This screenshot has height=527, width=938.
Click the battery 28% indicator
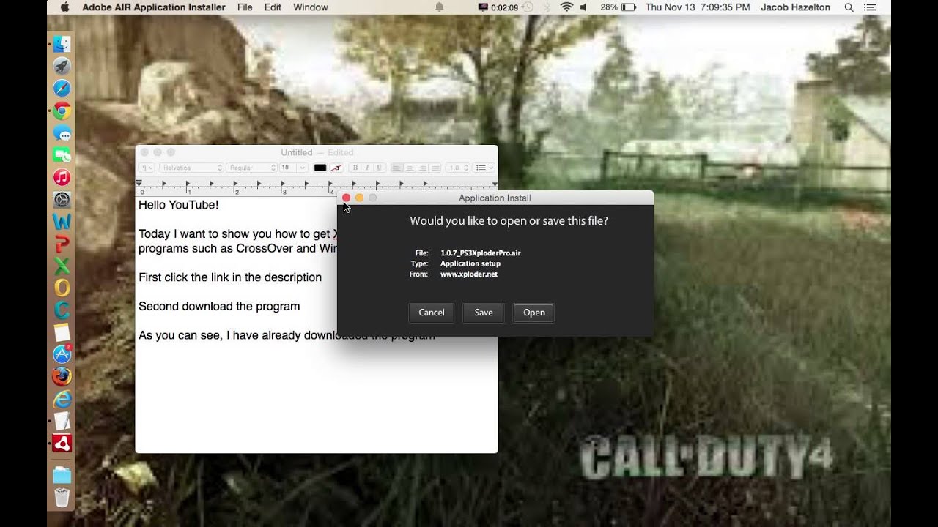click(x=618, y=7)
